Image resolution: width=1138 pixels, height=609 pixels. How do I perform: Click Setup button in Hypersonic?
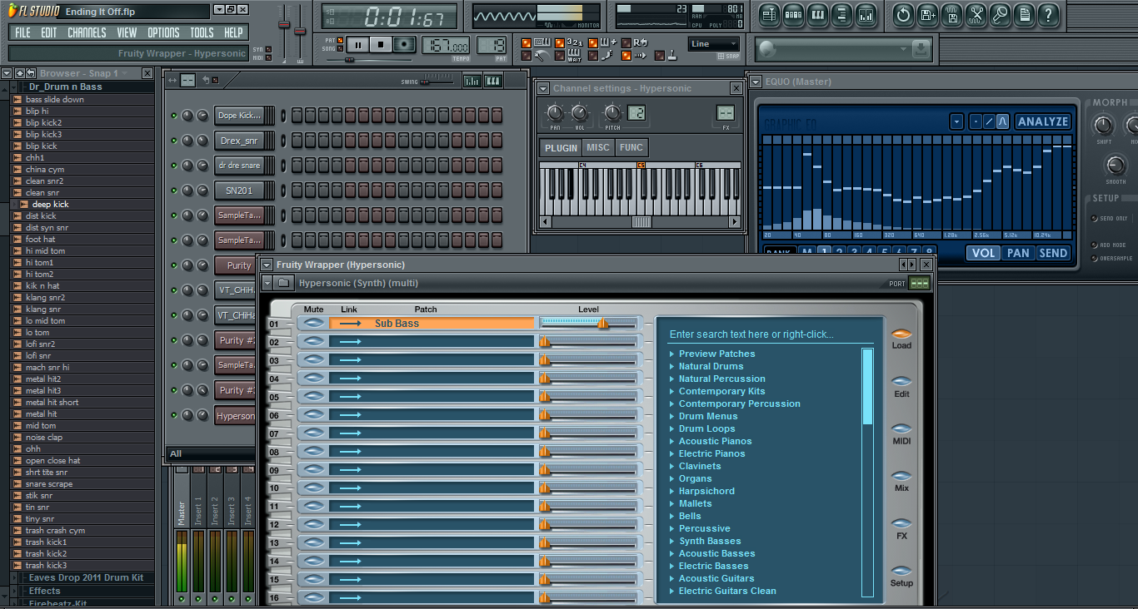click(901, 577)
